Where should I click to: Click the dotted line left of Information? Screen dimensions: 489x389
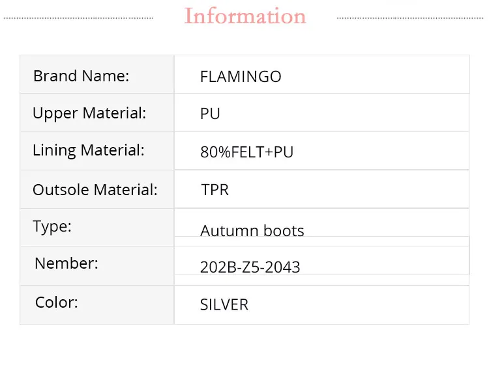click(x=78, y=18)
